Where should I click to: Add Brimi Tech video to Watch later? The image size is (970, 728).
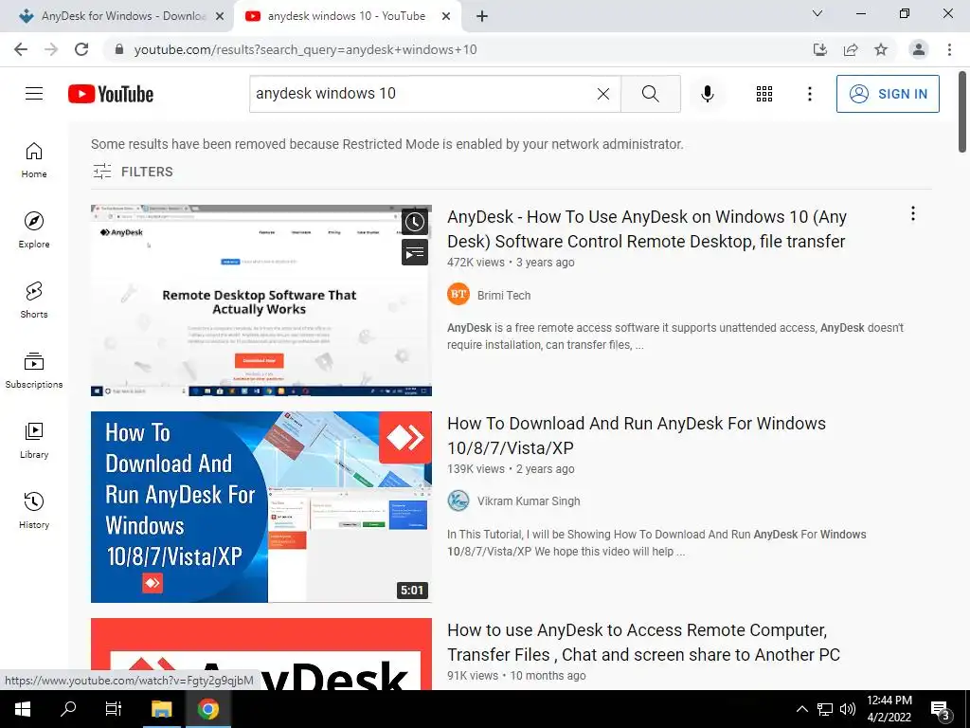pyautogui.click(x=415, y=222)
